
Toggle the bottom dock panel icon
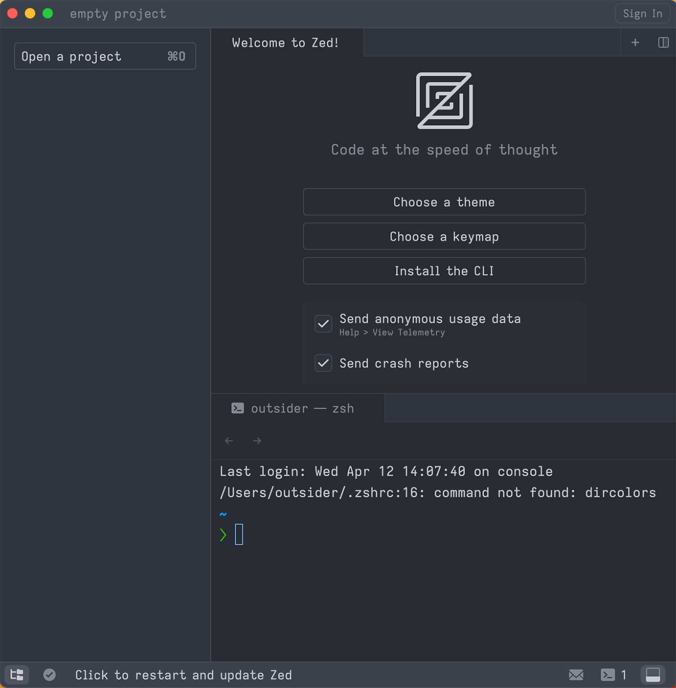[x=653, y=674]
